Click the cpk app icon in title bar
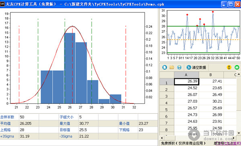Screen dimensions: 241x146 click(2, 4)
